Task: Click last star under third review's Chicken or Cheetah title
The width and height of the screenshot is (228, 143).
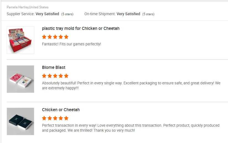Action: [x=66, y=118]
